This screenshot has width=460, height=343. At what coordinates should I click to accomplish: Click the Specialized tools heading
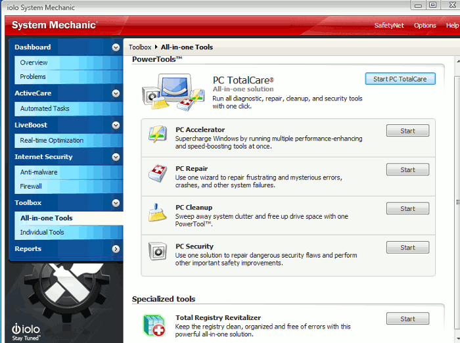pyautogui.click(x=164, y=299)
